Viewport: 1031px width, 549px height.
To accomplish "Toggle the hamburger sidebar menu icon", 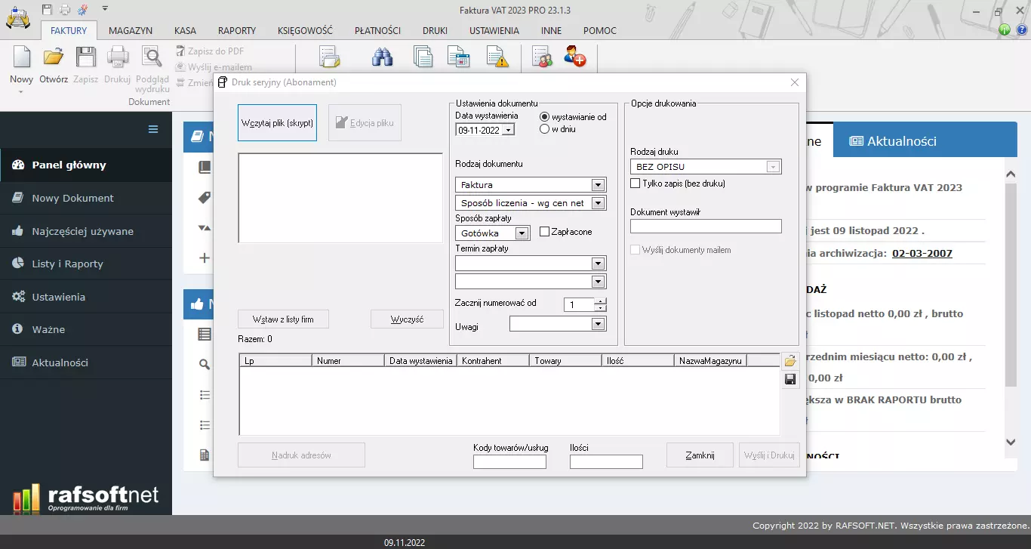I will [153, 129].
